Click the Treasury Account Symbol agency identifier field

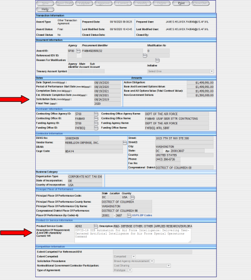[74, 71]
